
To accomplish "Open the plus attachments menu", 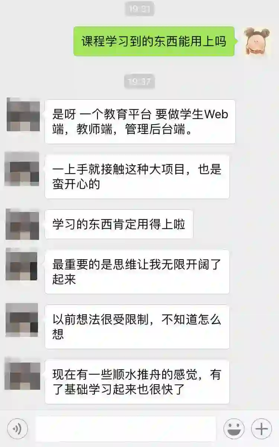I will [x=262, y=429].
